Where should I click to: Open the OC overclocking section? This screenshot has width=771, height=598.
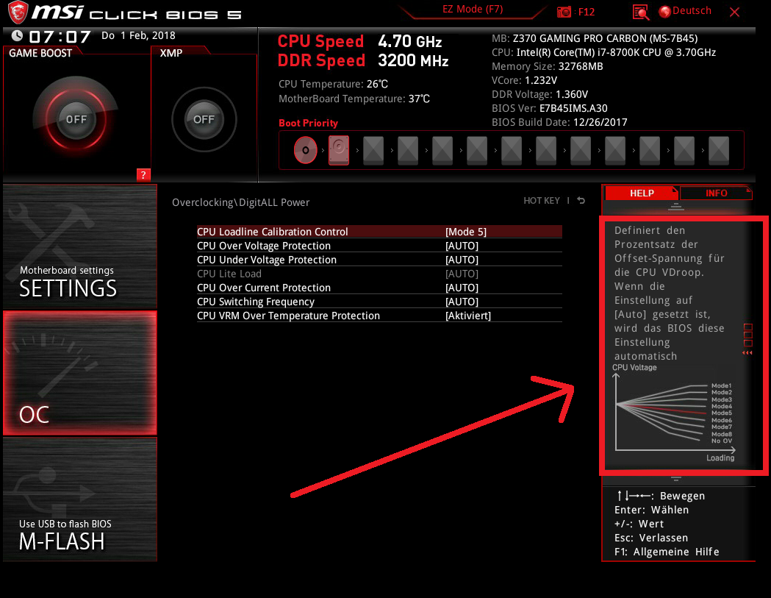tap(80, 373)
